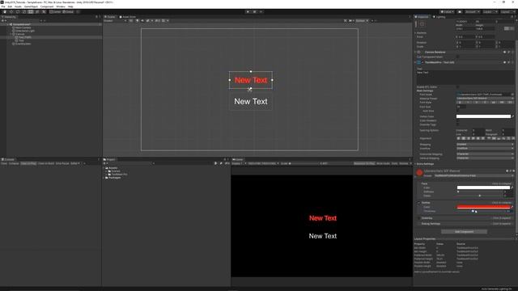Toggle the Underlay checkbox in material
The width and height of the screenshot is (518, 291).
click(419, 218)
